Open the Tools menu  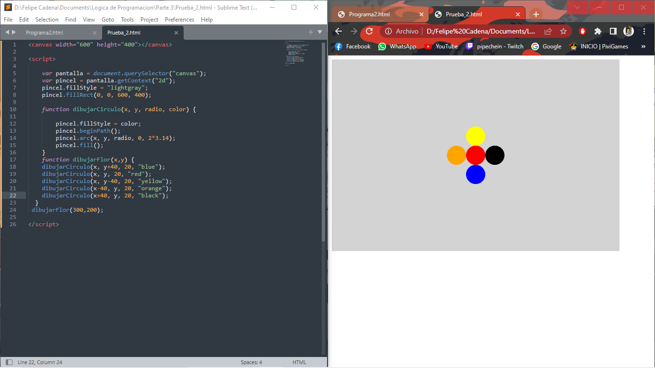tap(128, 20)
